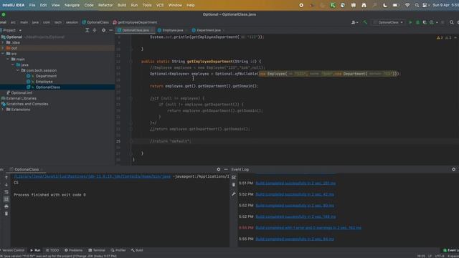Open the Version Control tool window
The height and width of the screenshot is (258, 459).
12,250
